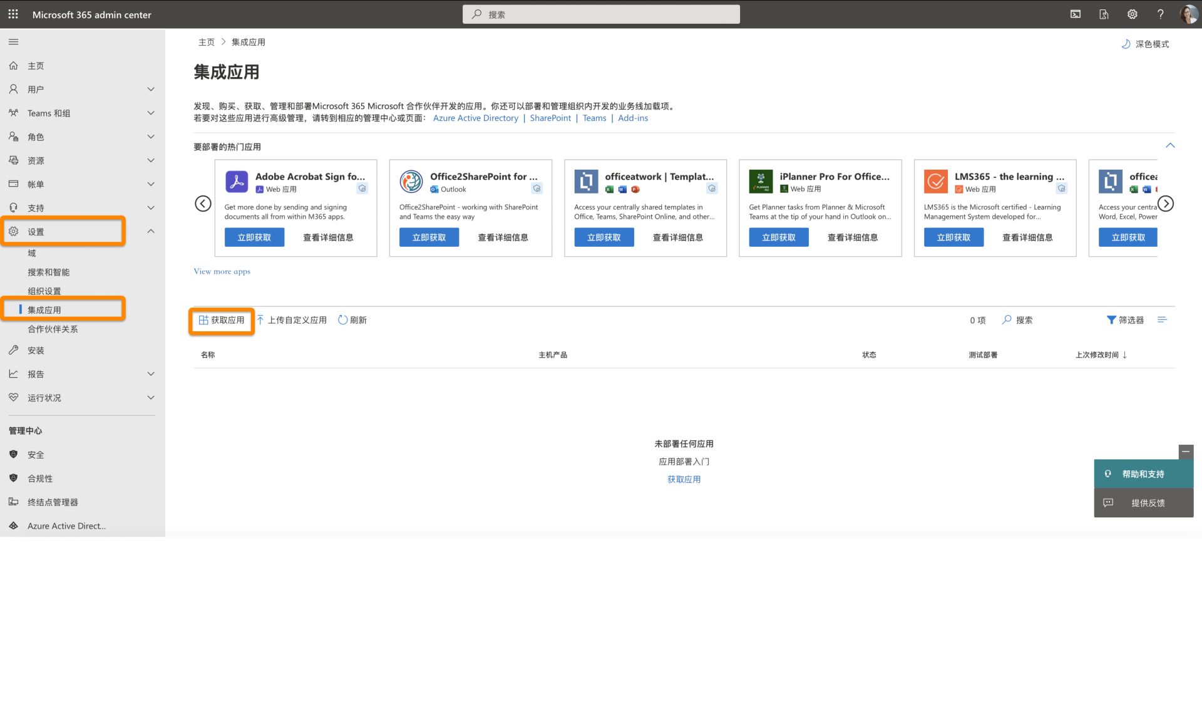Go to 主页 in the sidebar
1202x704 pixels.
click(36, 66)
